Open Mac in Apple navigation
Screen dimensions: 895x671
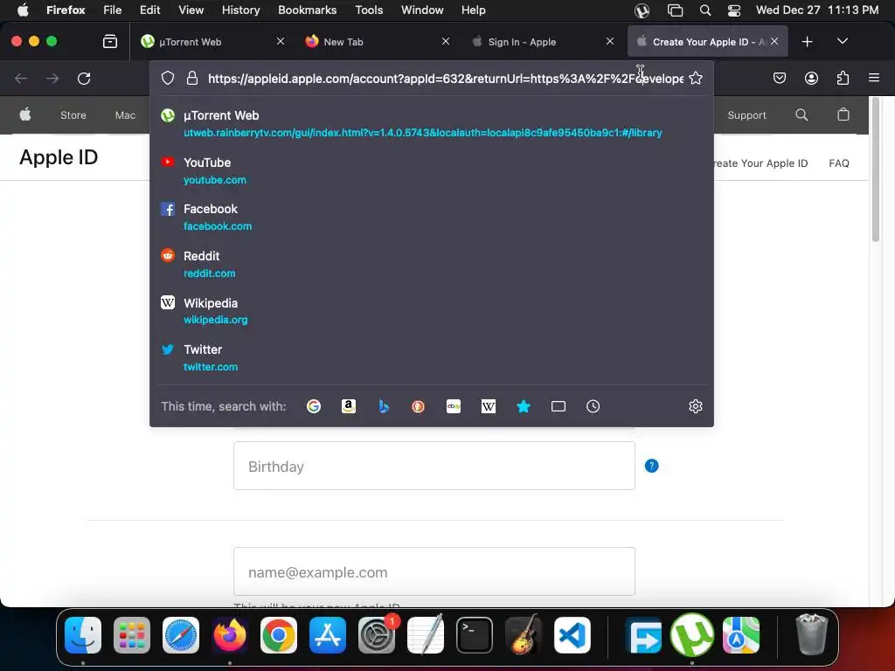click(x=125, y=115)
